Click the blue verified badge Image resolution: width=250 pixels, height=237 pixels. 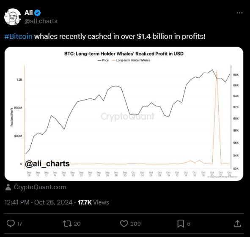pyautogui.click(x=38, y=13)
